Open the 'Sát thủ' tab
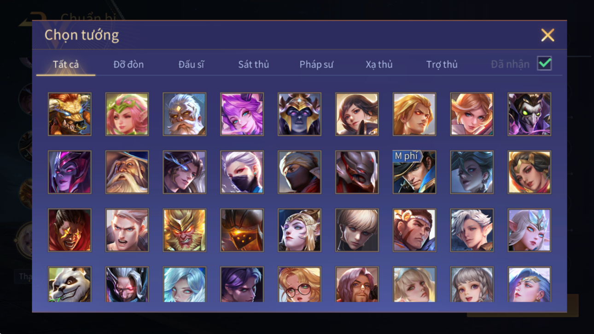Screen dimensions: 594x334 253,64
